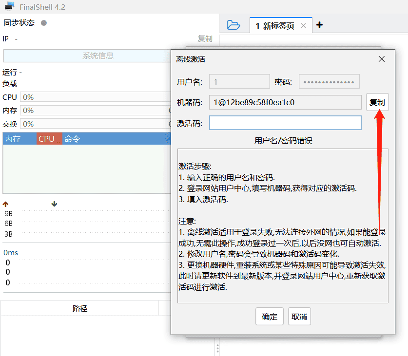Viewport: 408px width, 356px height.
Task: Select the 机器码 field showing 1@12be89c58f0ea1c0
Action: [x=285, y=102]
